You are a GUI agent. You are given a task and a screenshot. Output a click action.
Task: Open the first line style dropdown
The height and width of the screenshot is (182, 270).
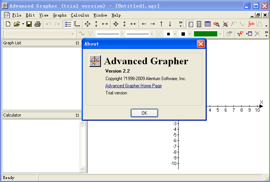point(122,34)
